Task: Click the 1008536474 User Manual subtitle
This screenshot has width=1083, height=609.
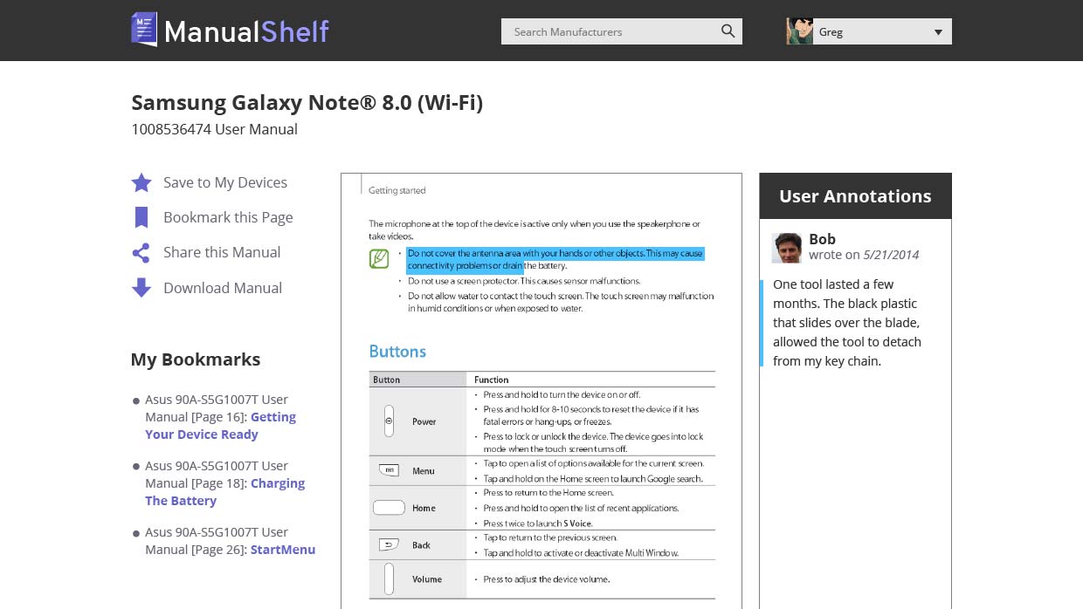Action: click(214, 129)
